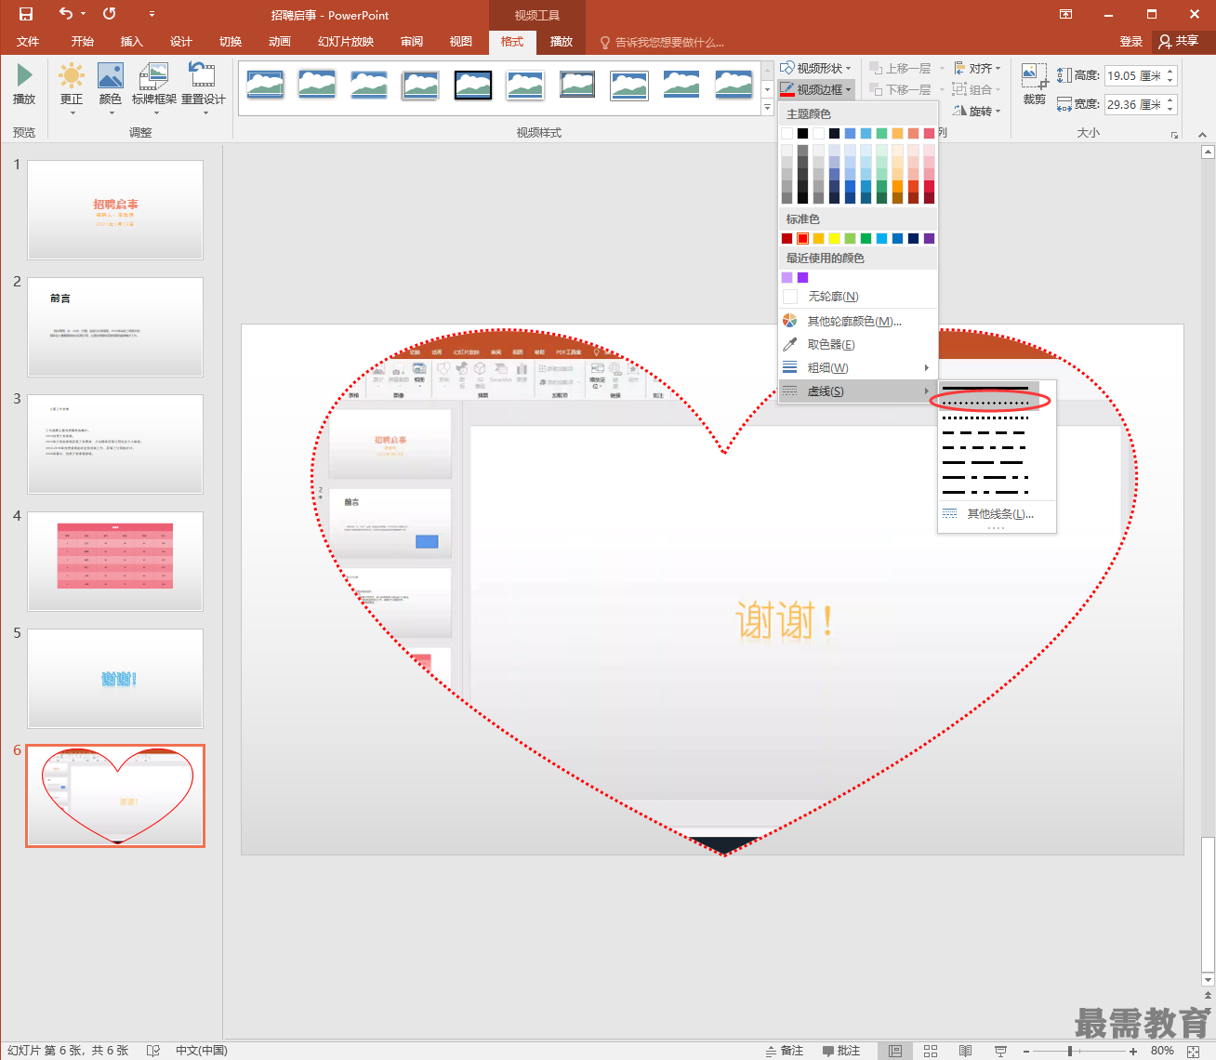Image resolution: width=1216 pixels, height=1060 pixels.
Task: Open the Color (颜色) recolor tool
Action: 111,88
